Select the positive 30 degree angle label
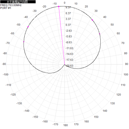The width and height of the screenshot is (129, 129). tap(96, 11)
